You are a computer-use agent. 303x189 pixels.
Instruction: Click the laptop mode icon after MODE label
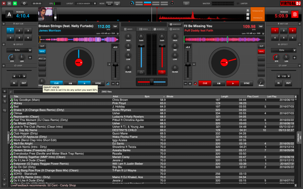pos(109,3)
